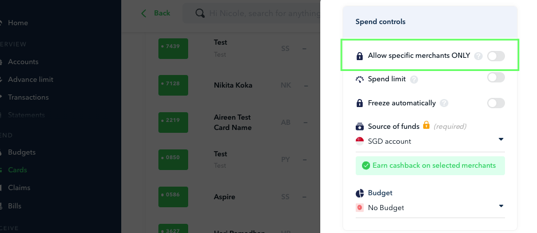The image size is (537, 233).
Task: Click the search magnifier icon
Action: click(200, 13)
